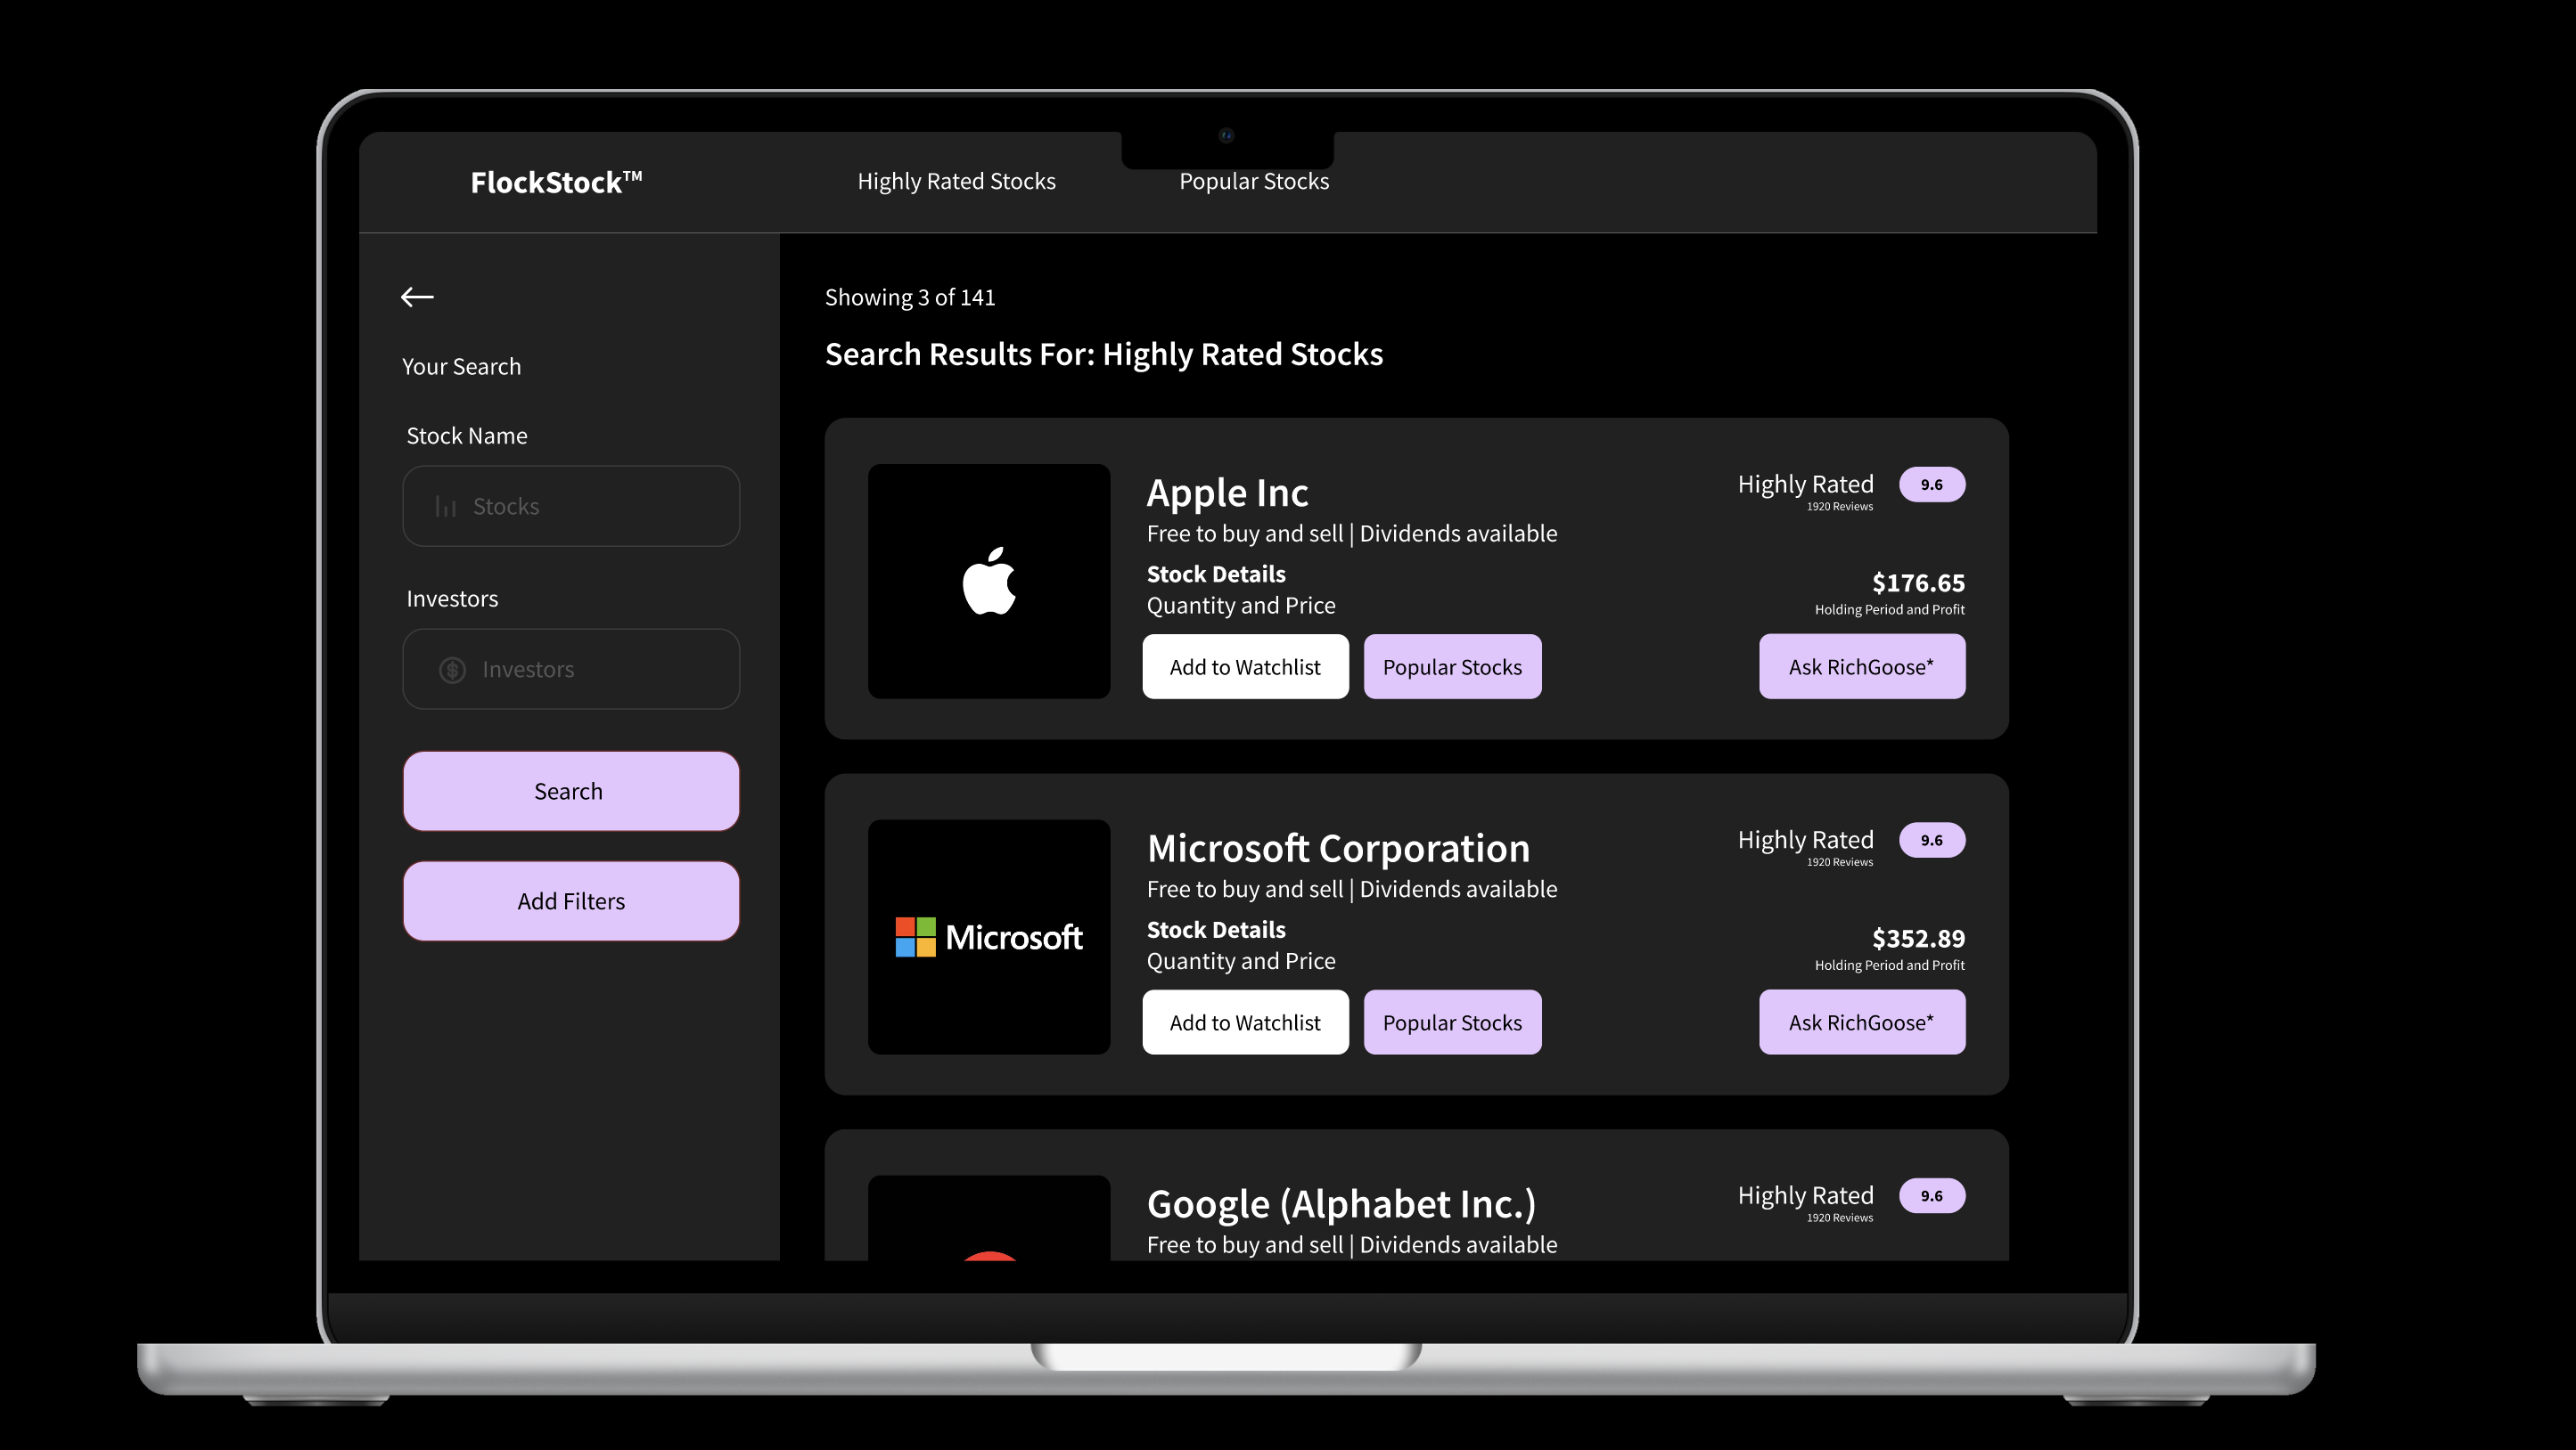
Task: Click the back arrow icon
Action: pos(417,297)
